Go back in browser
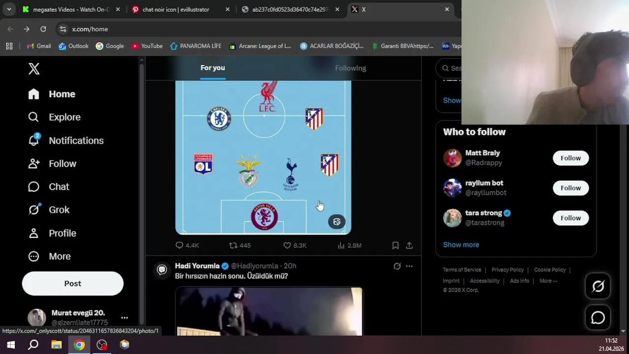Image resolution: width=629 pixels, height=354 pixels. pyautogui.click(x=10, y=29)
